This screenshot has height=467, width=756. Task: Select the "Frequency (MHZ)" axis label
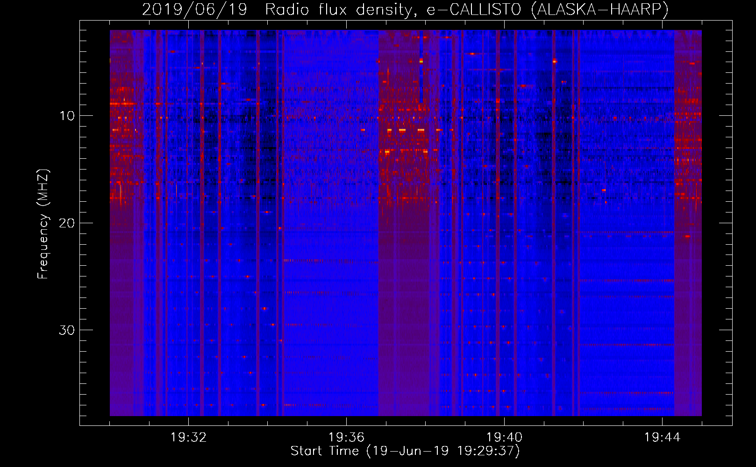[x=43, y=224]
